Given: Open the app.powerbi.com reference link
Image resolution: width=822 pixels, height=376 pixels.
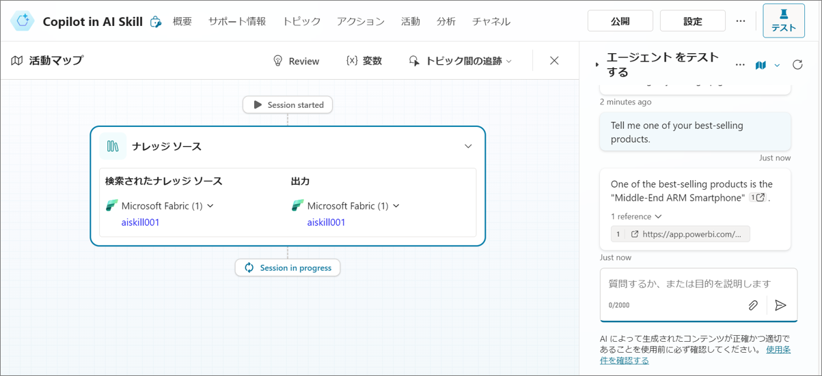Looking at the screenshot, I should click(x=680, y=234).
